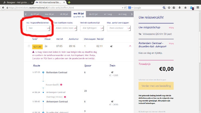Click the extension icon with badge 4

tap(192, 8)
